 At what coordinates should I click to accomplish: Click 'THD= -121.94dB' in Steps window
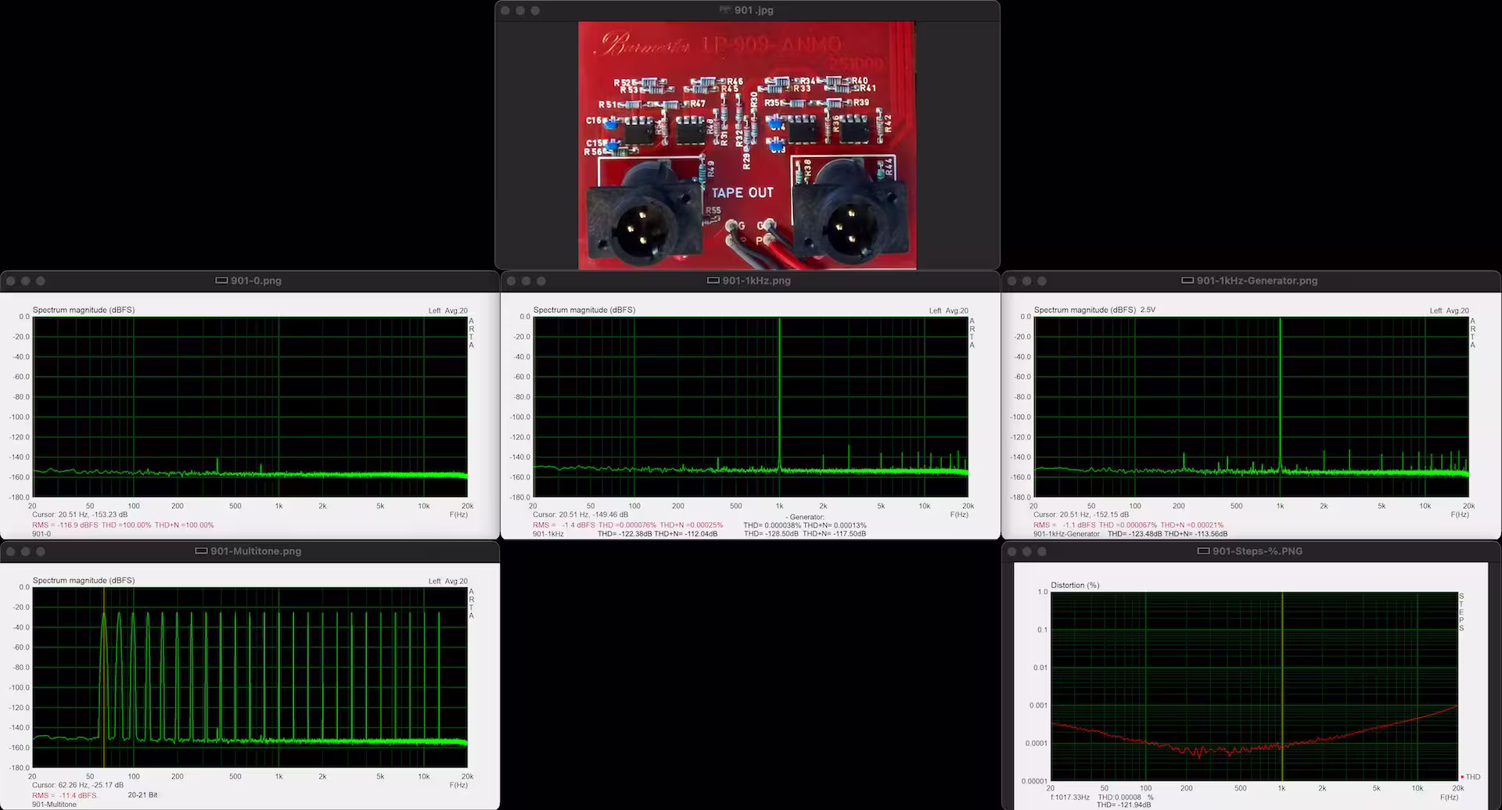1123,805
